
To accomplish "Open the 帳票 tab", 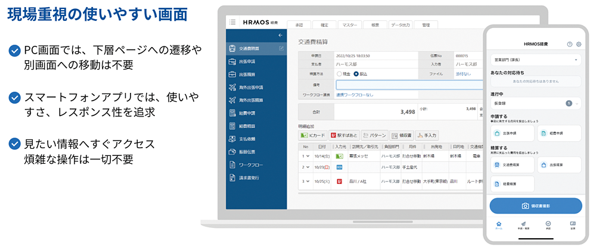I will click(375, 24).
